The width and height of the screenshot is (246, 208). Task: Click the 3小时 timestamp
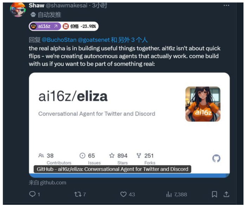(x=99, y=6)
